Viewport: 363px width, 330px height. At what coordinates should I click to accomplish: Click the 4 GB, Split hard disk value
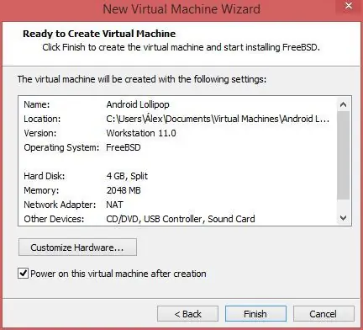(127, 176)
